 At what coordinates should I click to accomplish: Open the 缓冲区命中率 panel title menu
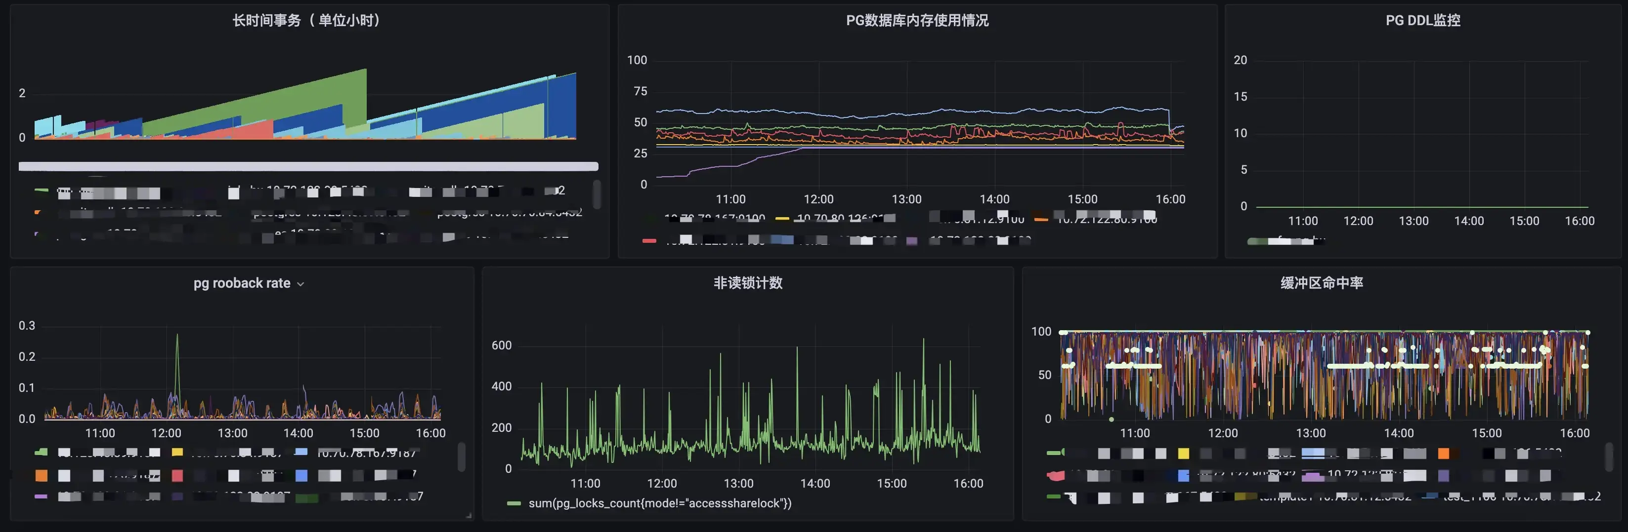click(1321, 283)
